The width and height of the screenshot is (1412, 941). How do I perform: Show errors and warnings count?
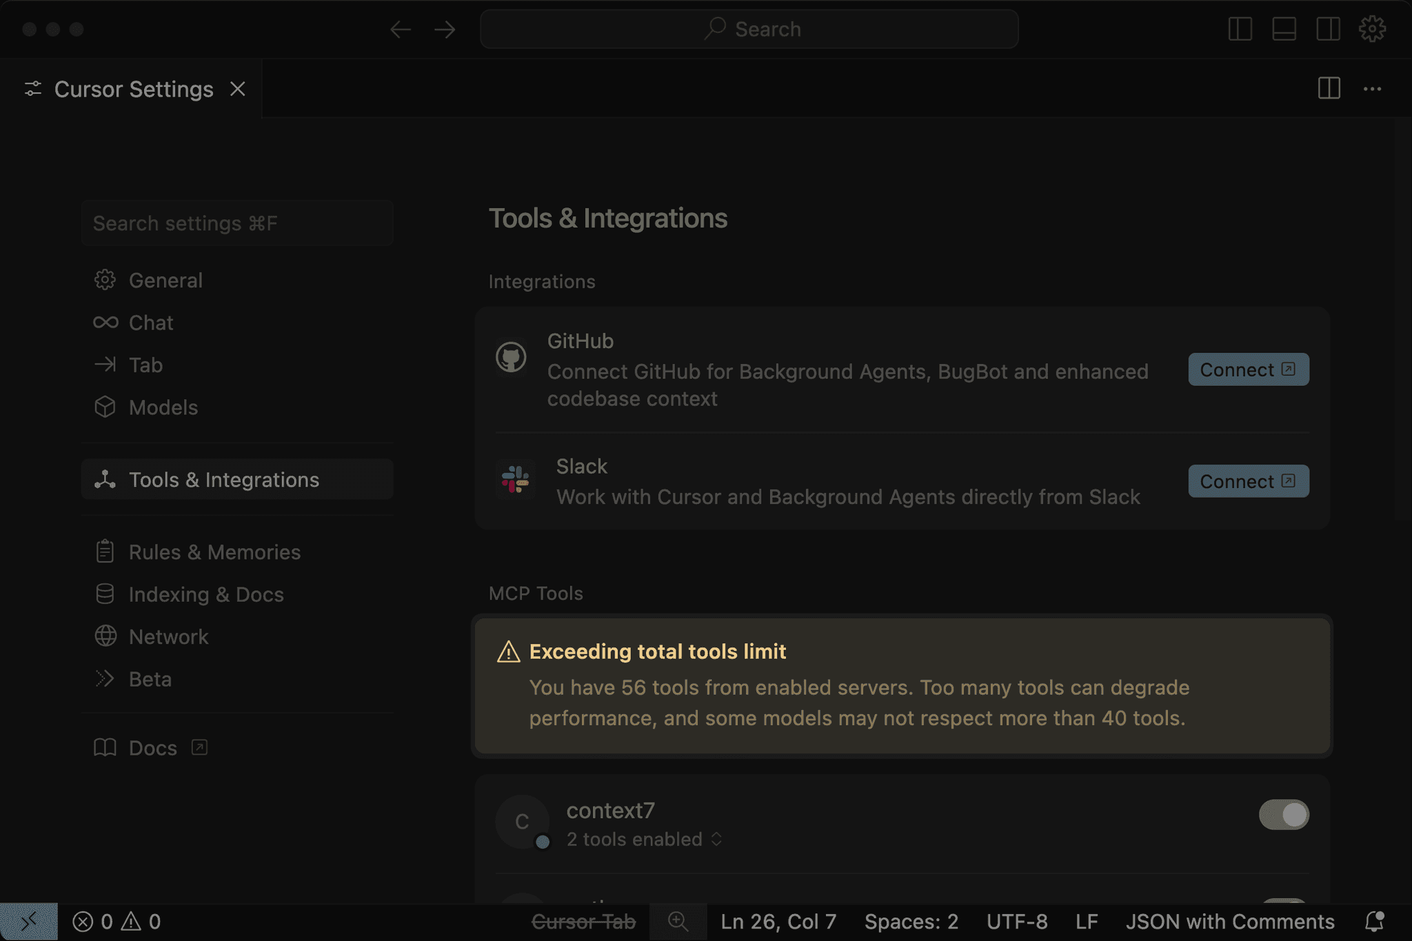pyautogui.click(x=117, y=922)
